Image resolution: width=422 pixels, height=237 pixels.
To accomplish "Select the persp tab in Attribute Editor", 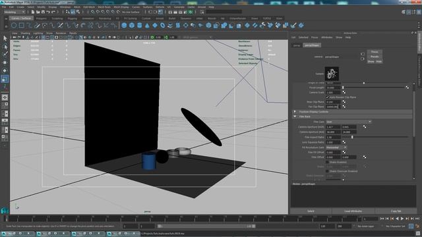I will tap(297, 45).
